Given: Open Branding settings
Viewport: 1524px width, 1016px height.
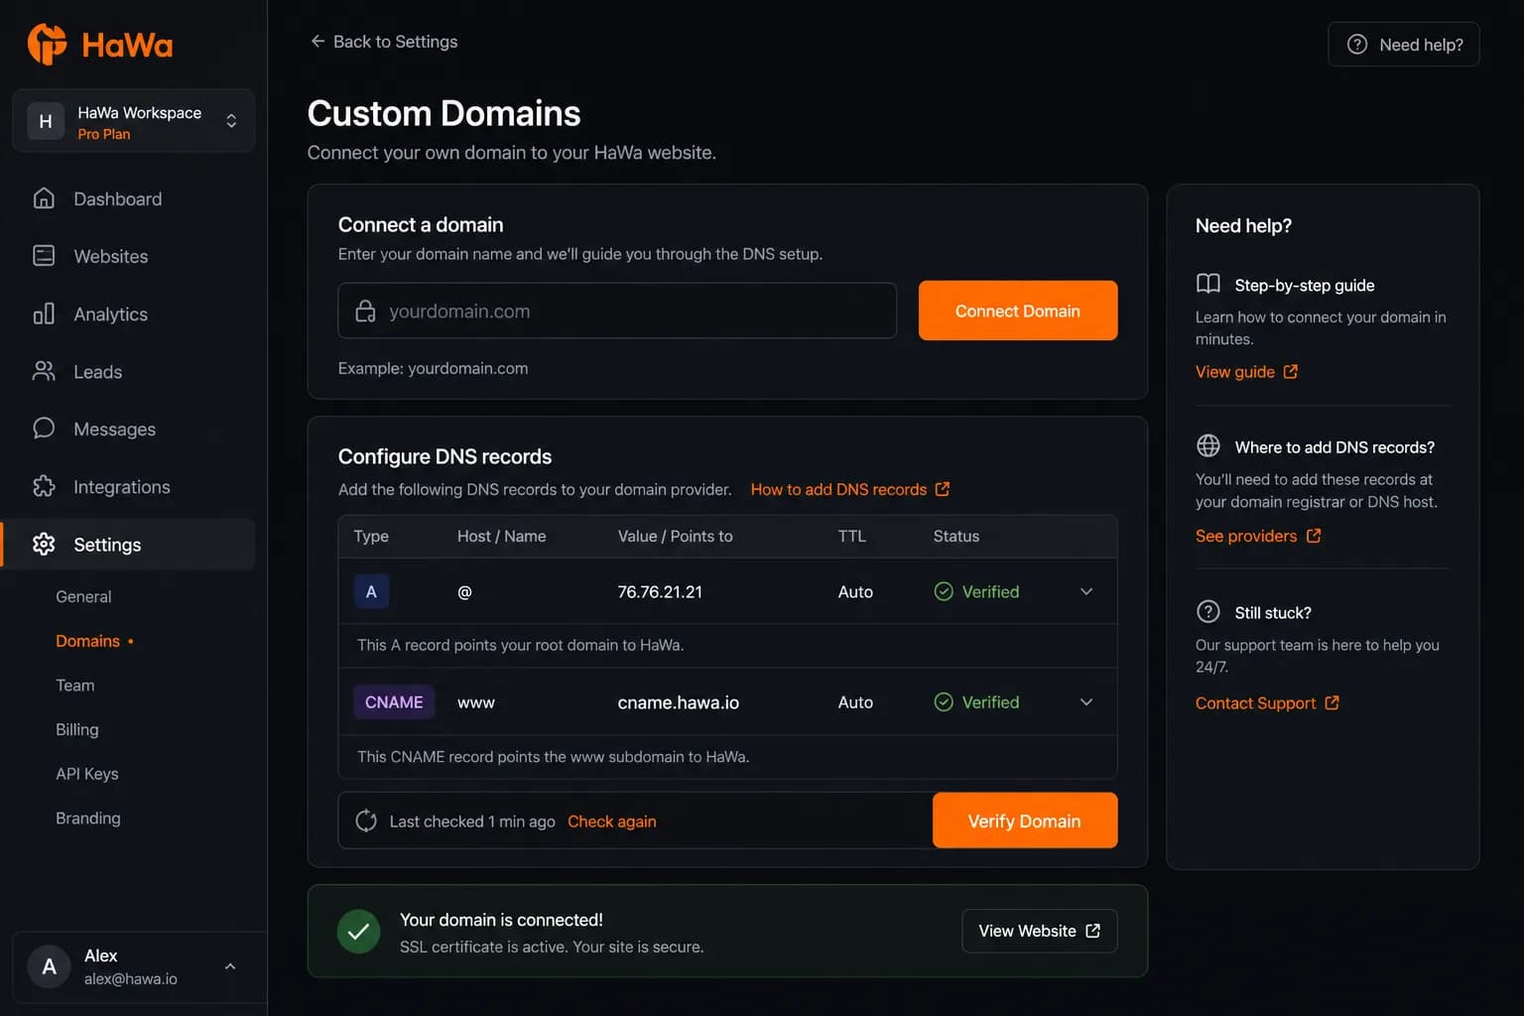Looking at the screenshot, I should (x=88, y=818).
